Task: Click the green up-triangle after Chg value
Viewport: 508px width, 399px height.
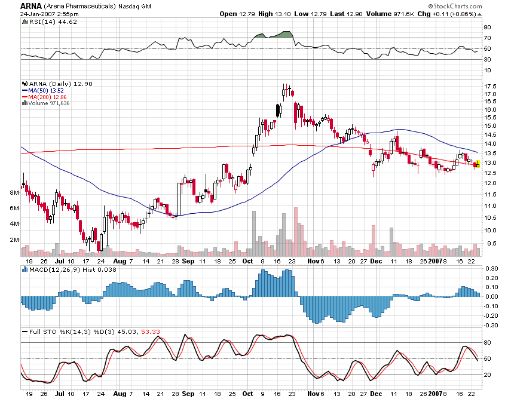Action: [x=479, y=14]
